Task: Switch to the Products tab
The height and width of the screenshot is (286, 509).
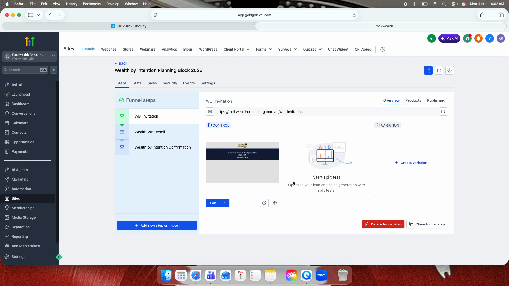Action: point(413,100)
